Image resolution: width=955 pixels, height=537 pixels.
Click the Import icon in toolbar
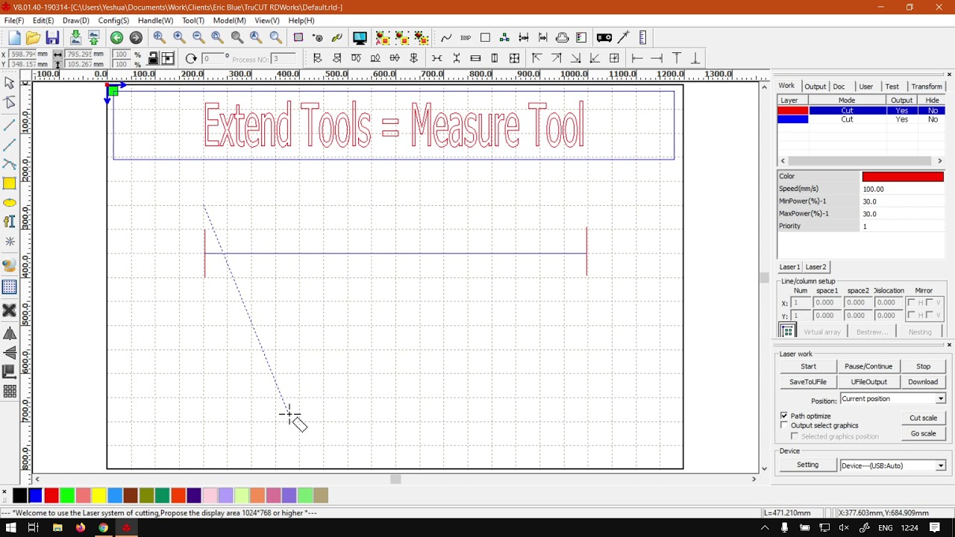pos(75,38)
